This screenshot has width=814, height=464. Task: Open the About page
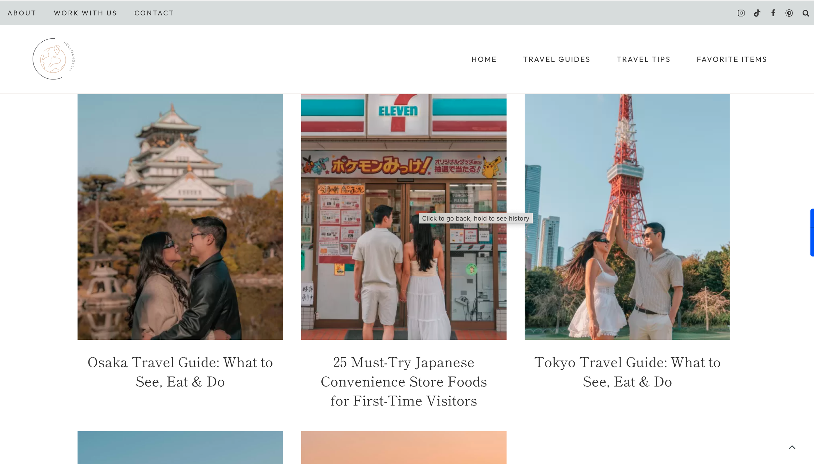point(21,13)
